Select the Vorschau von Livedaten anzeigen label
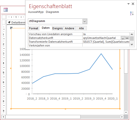Viewport: 137px width, 120px height. 51,34
